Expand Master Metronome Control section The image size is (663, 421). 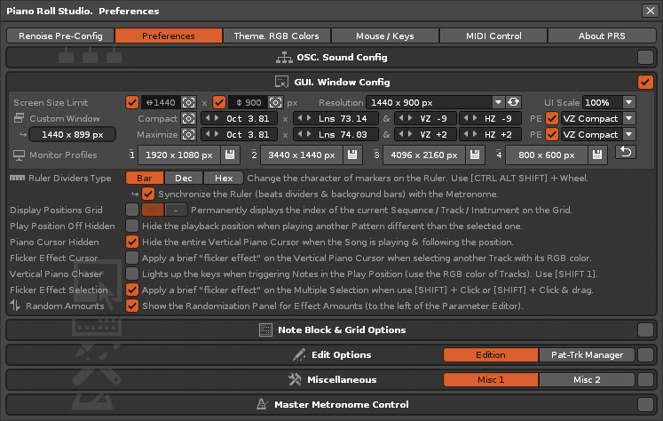(x=645, y=404)
